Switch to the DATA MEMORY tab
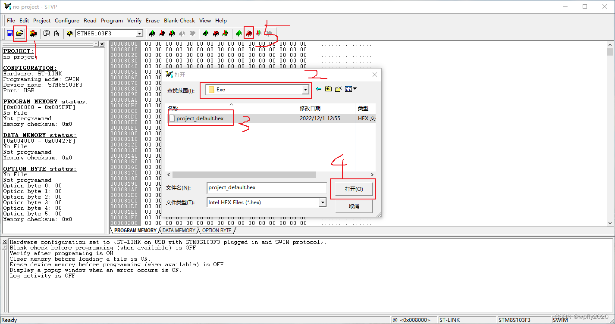Viewport: 615px width, 324px height. [x=179, y=230]
